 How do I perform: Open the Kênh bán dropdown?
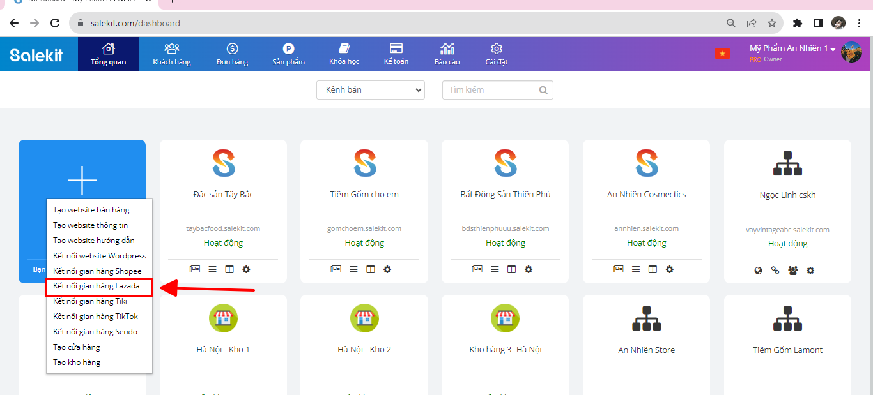(x=370, y=90)
